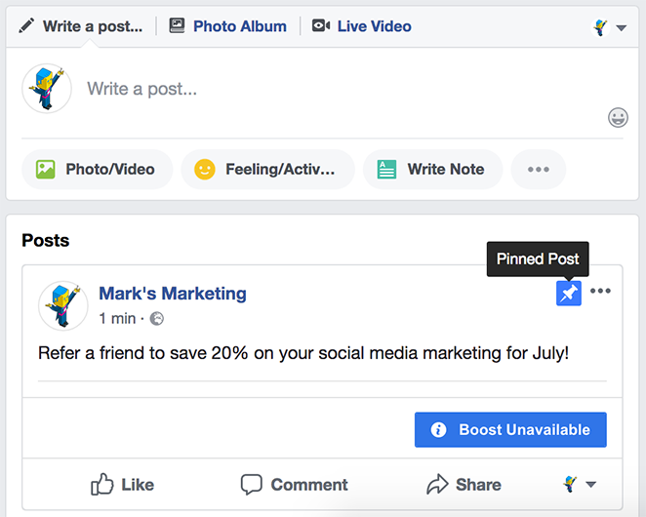646x517 pixels.
Task: Click the Photo Album icon
Action: click(x=178, y=25)
